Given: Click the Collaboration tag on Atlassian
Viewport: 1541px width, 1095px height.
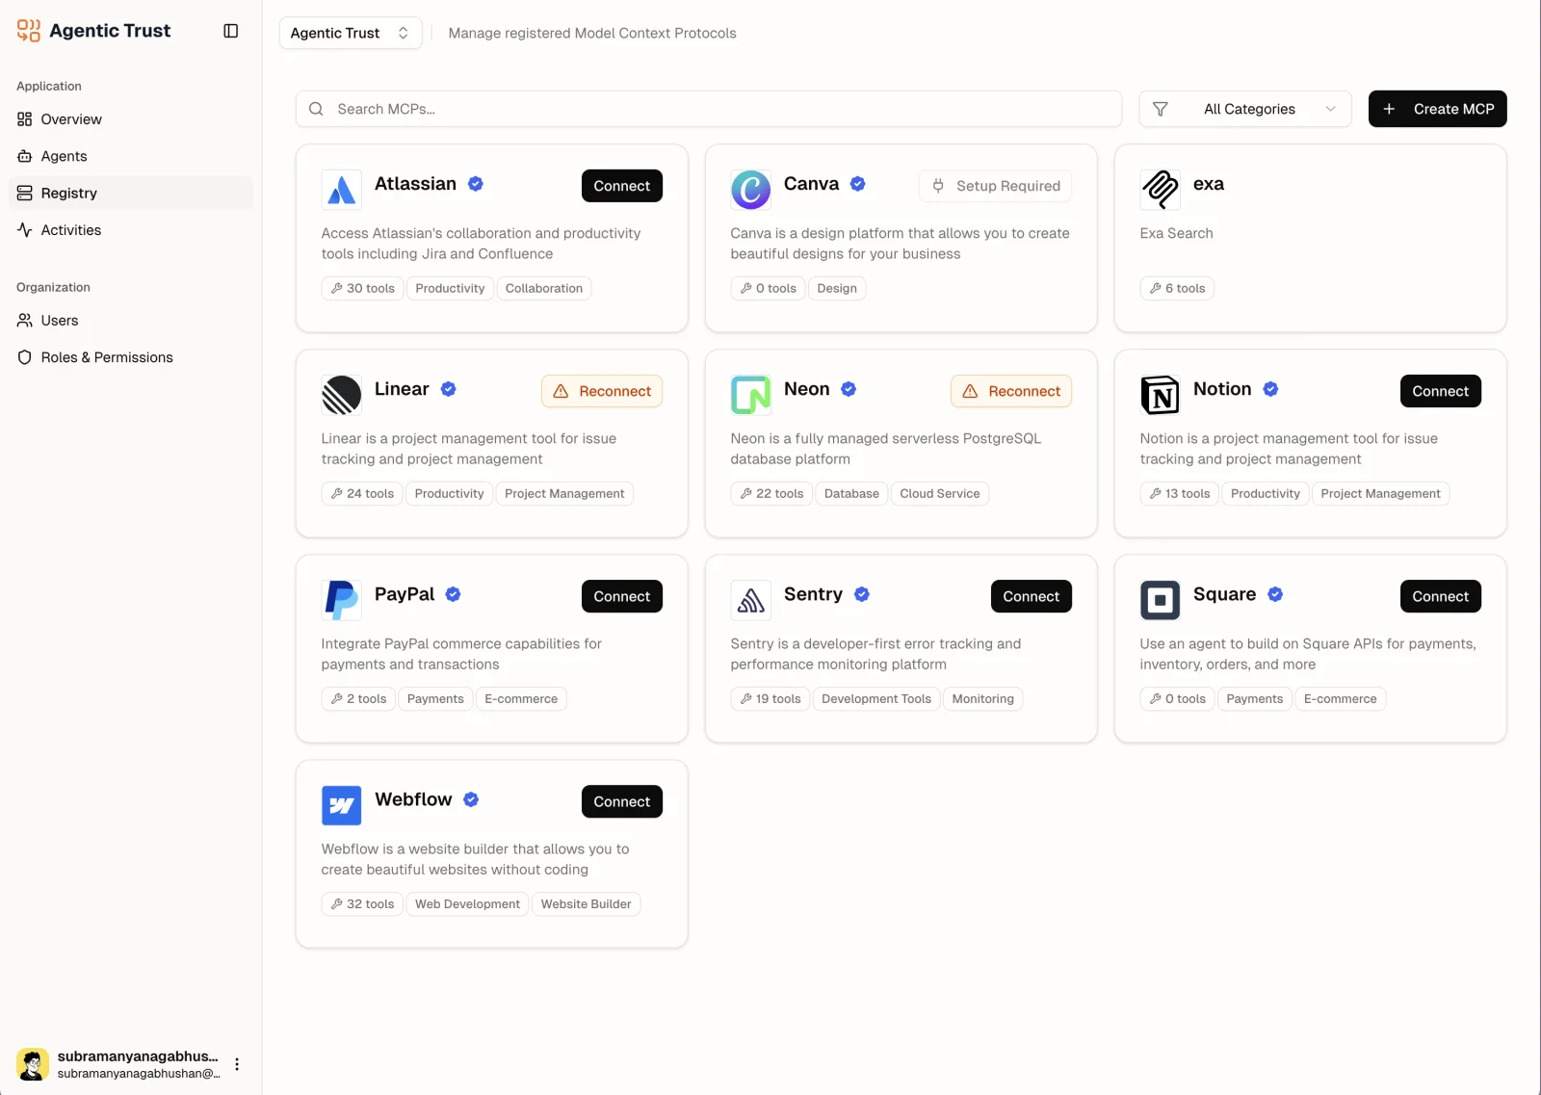Looking at the screenshot, I should click(x=544, y=288).
